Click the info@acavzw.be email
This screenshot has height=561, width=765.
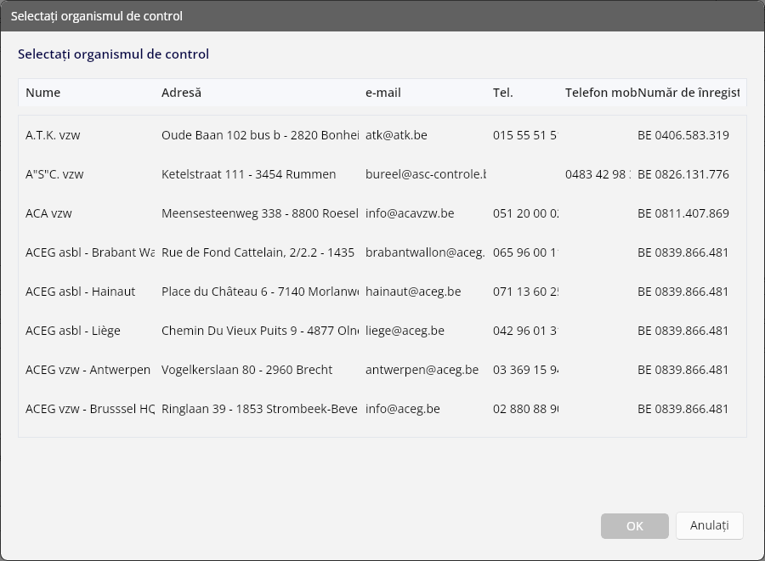coord(410,213)
